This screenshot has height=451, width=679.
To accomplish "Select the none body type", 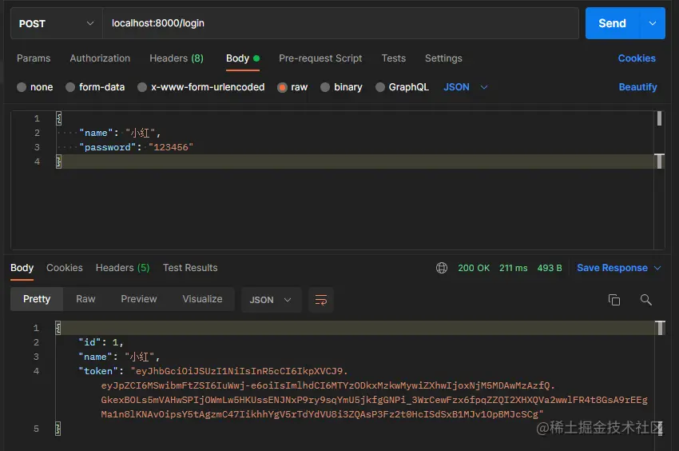I will pos(22,87).
